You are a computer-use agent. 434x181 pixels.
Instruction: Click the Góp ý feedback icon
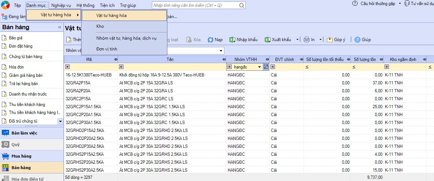click(x=330, y=40)
